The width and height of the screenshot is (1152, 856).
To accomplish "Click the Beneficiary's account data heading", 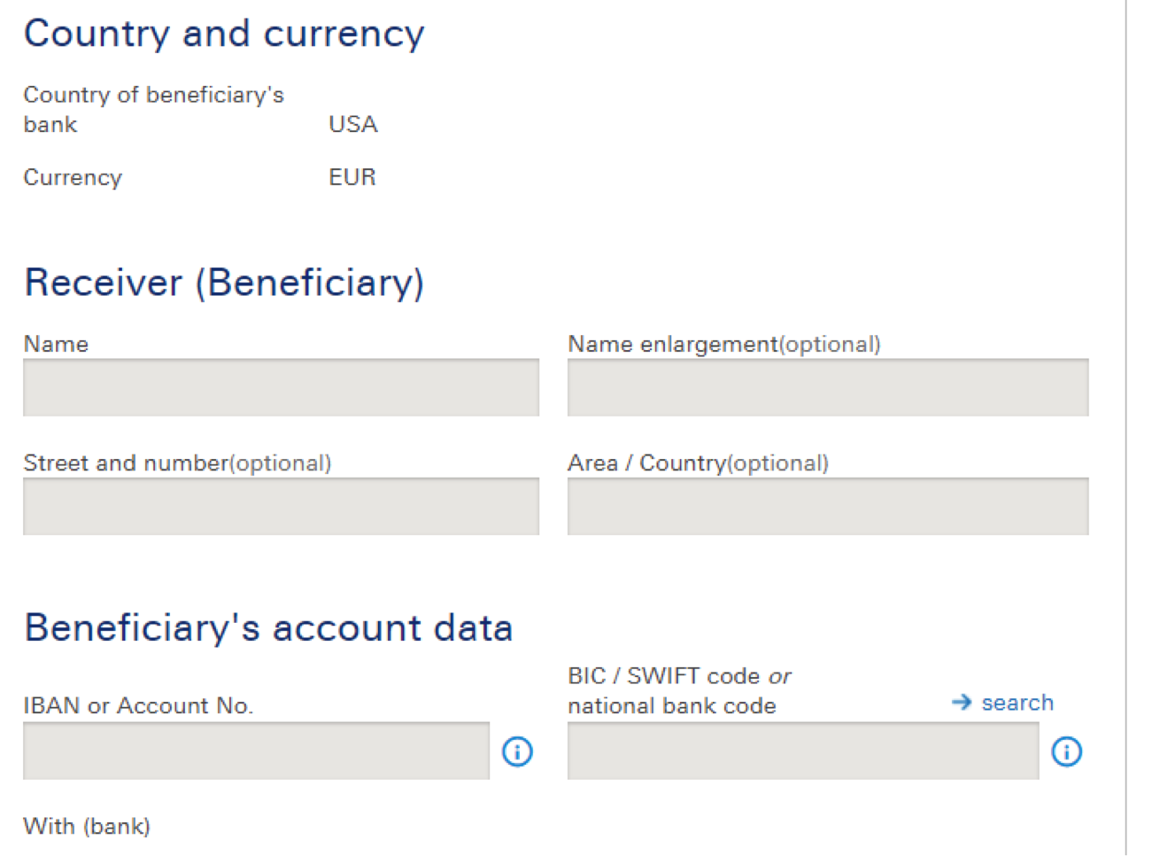I will pos(269,627).
